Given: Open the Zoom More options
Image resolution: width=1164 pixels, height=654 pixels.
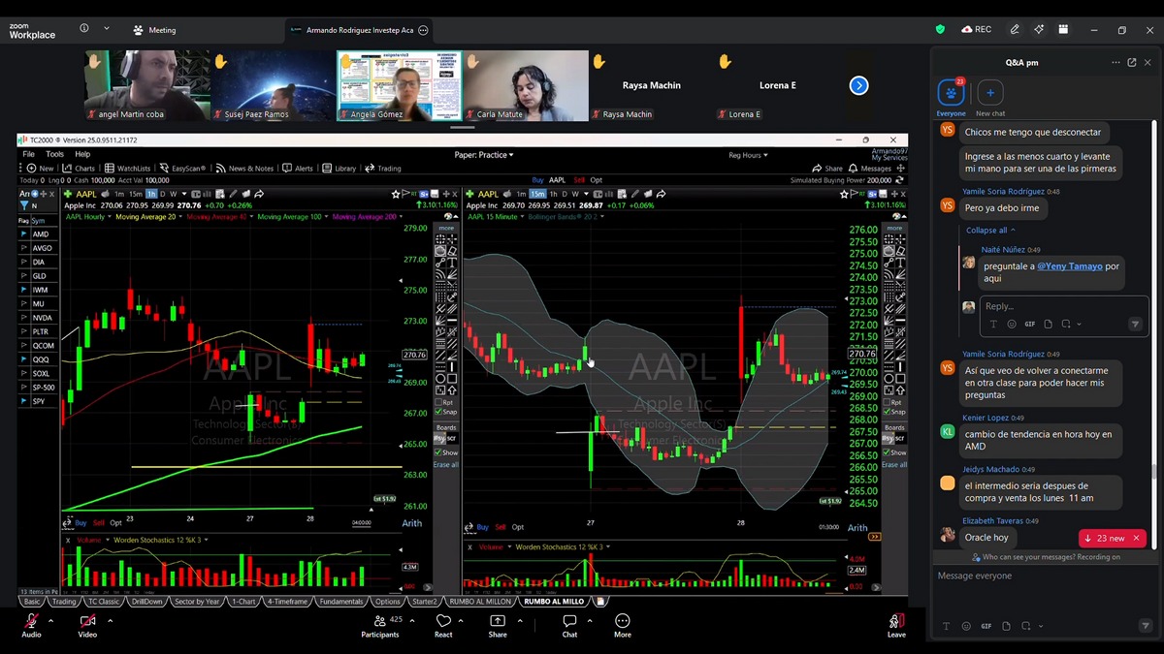Looking at the screenshot, I should (x=623, y=626).
